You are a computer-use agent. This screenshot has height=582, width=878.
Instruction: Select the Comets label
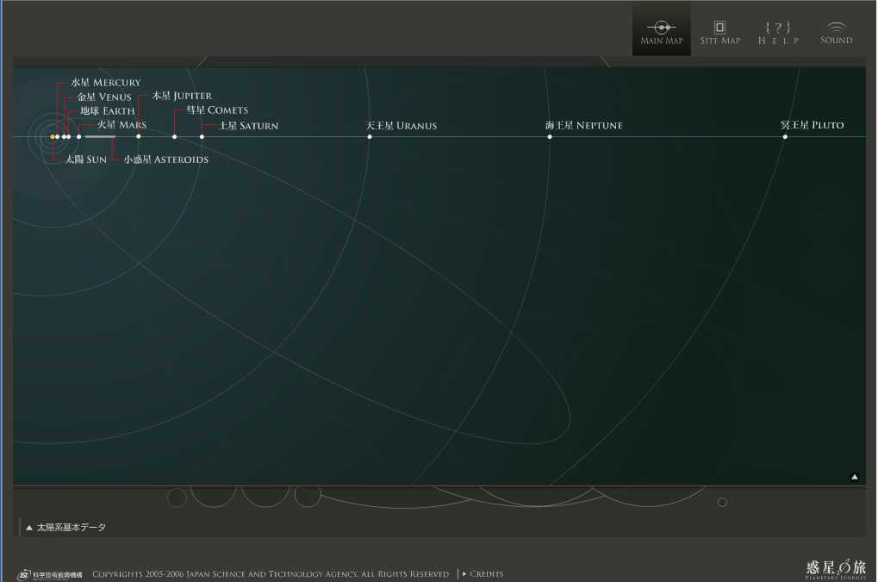point(217,110)
